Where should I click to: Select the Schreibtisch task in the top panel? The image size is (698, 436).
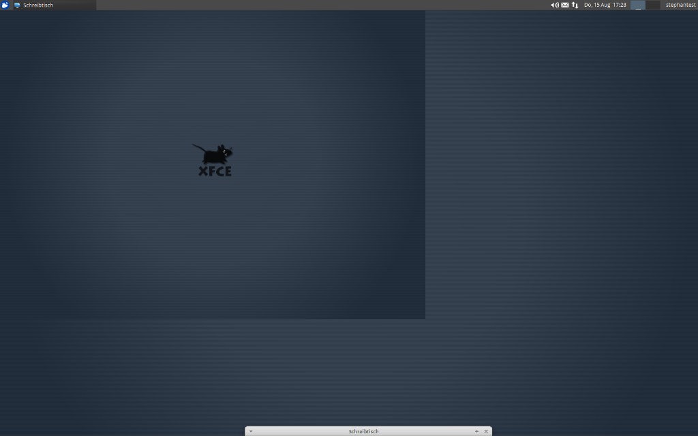(x=55, y=5)
